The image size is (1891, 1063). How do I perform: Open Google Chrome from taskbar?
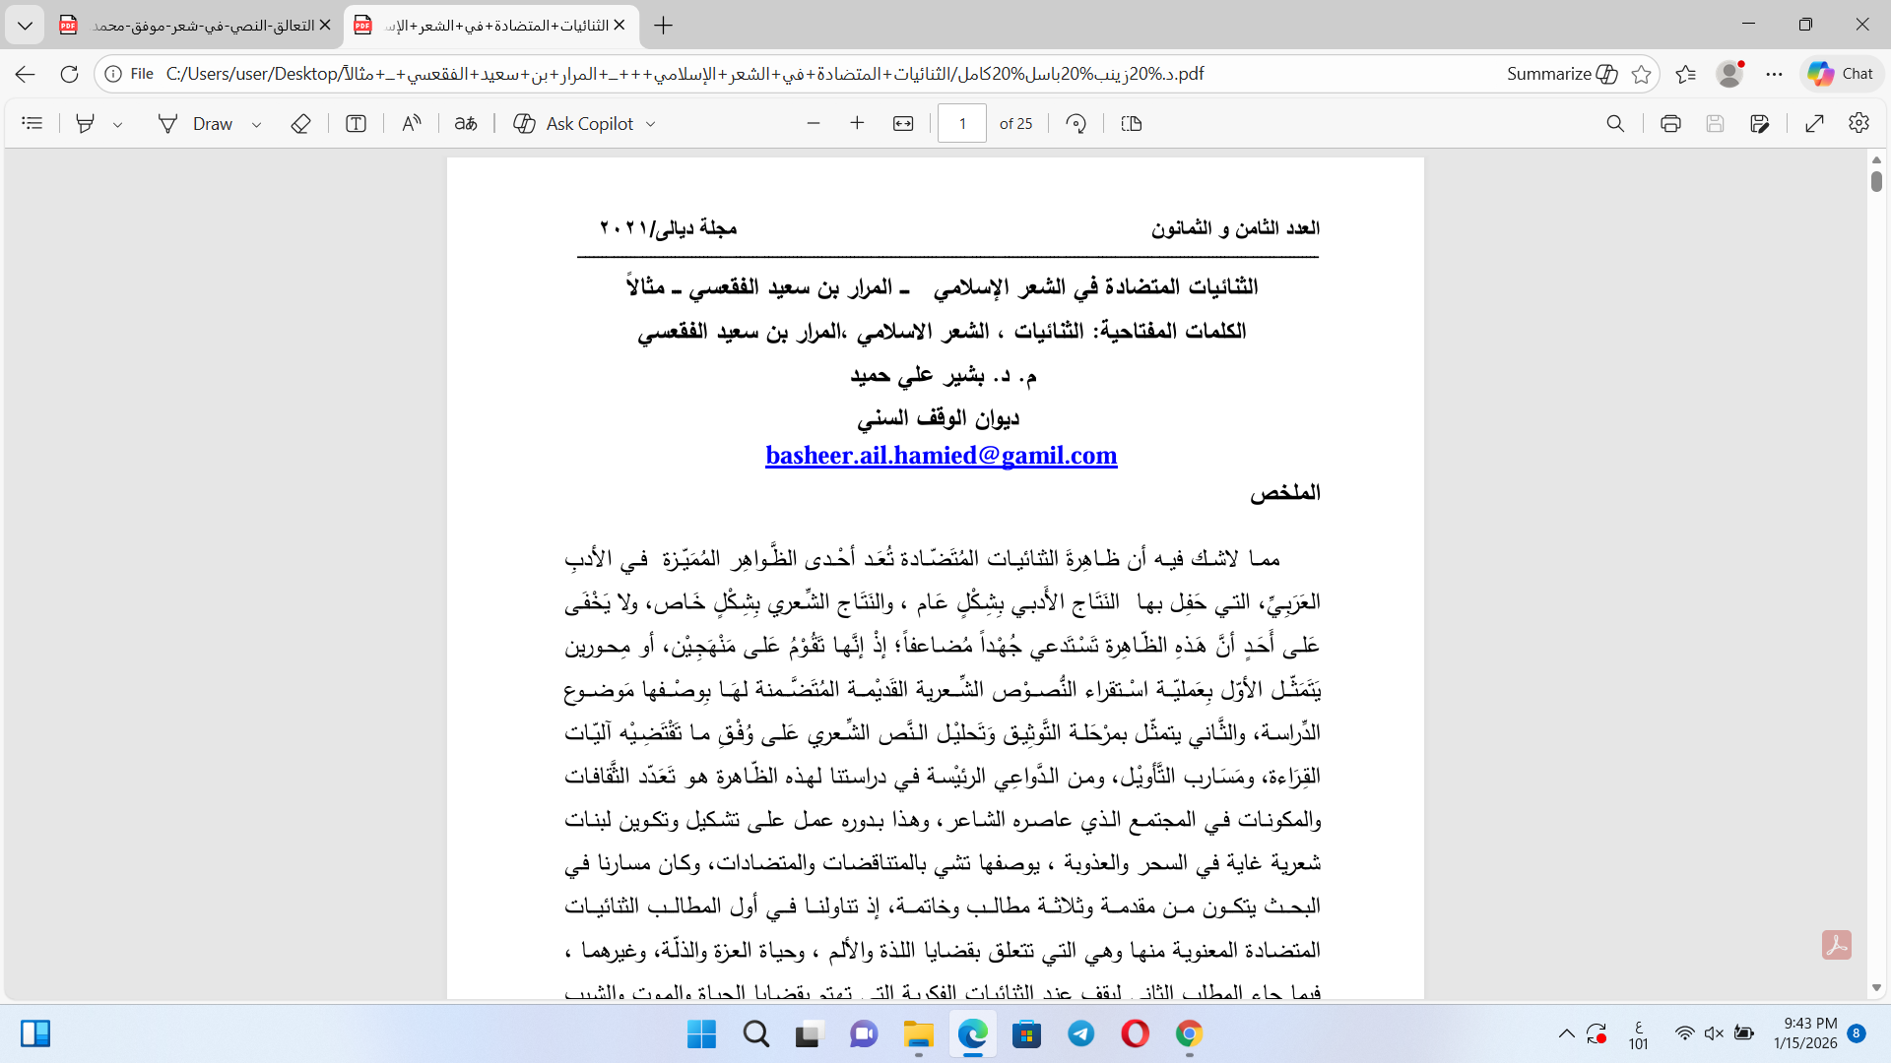point(1189,1034)
